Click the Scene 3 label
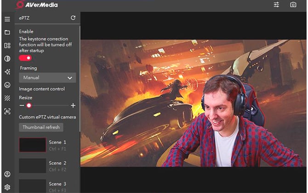Screen dimensions: 308x193 point(57,184)
